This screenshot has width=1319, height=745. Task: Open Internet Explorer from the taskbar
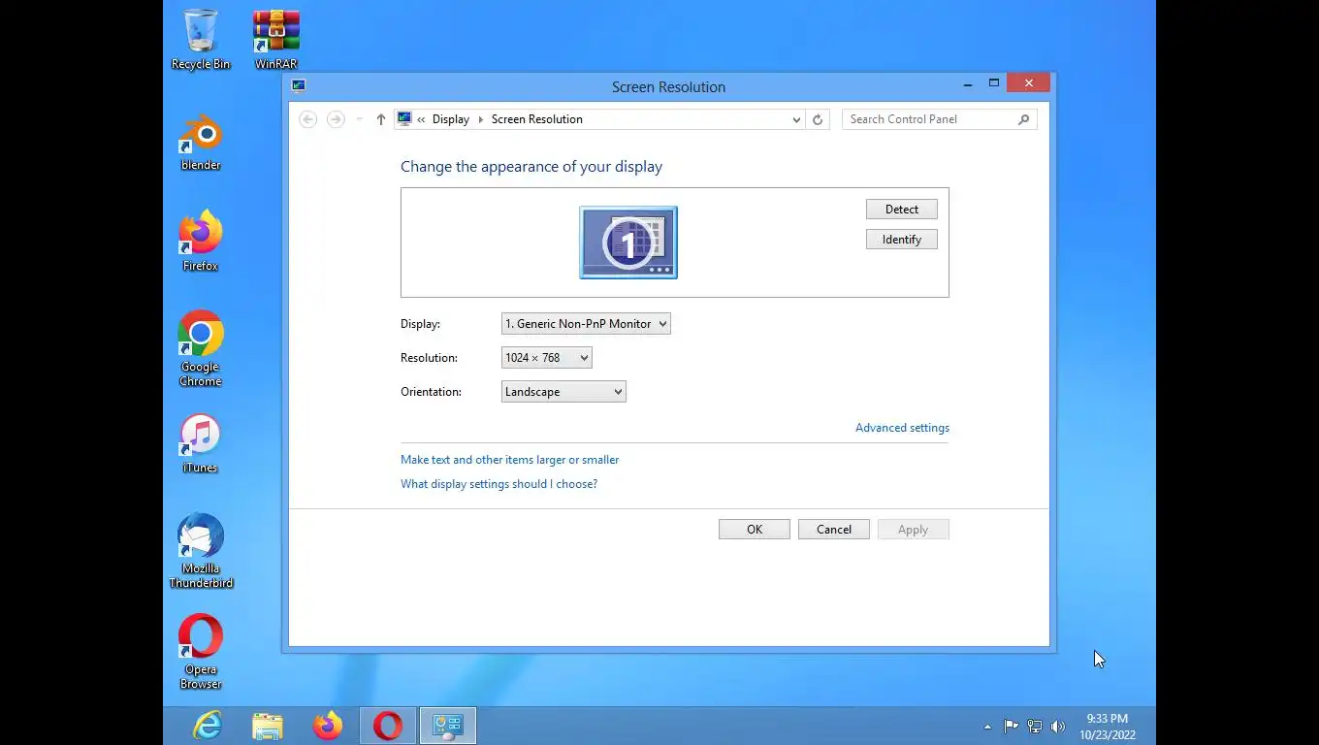(x=208, y=726)
